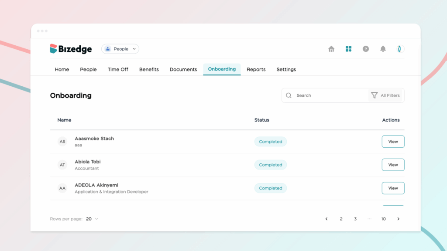447x251 pixels.
Task: Click the search magnifier icon
Action: point(289,95)
